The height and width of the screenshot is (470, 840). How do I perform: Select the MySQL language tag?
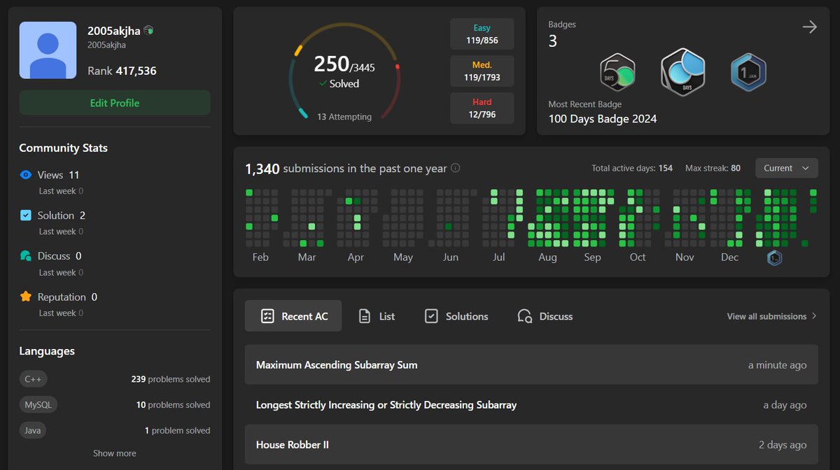(x=38, y=405)
